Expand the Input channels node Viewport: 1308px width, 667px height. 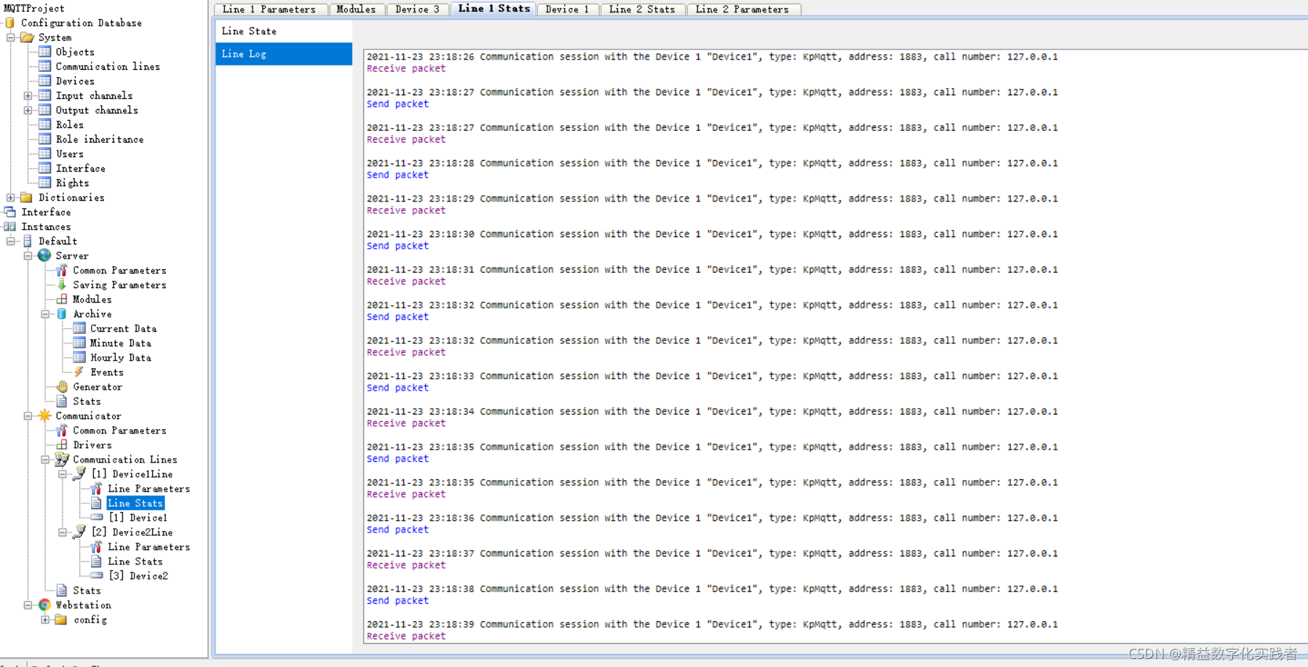click(27, 95)
